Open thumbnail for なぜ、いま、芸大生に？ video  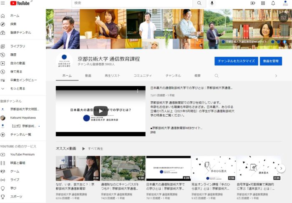[78, 168]
